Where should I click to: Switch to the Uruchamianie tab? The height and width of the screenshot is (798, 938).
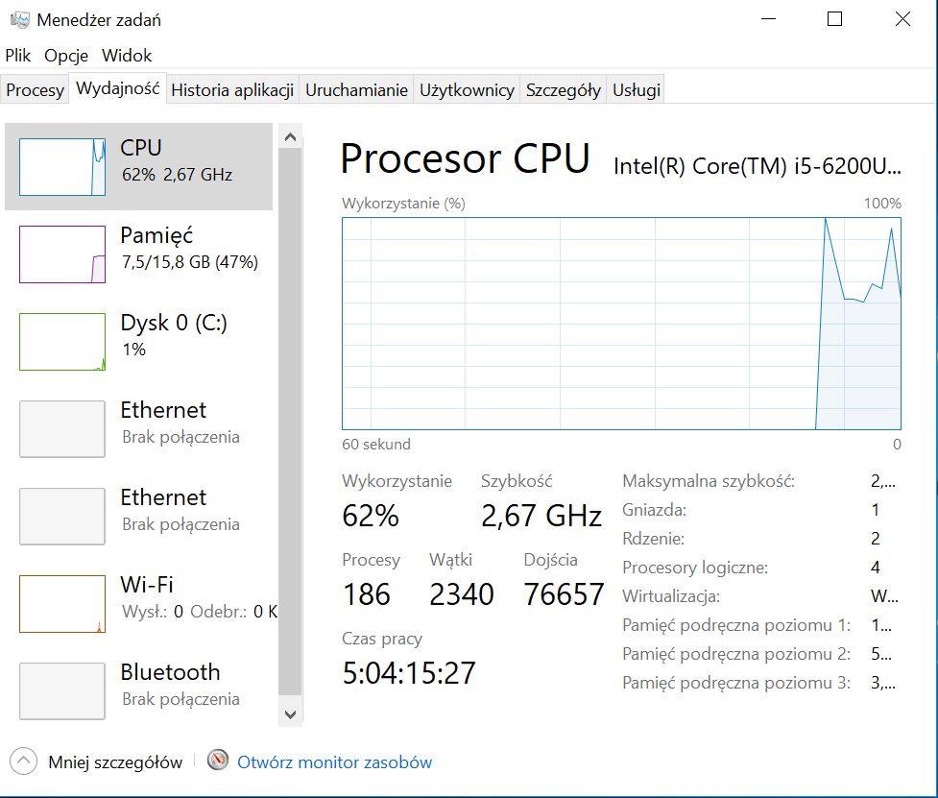click(x=356, y=89)
